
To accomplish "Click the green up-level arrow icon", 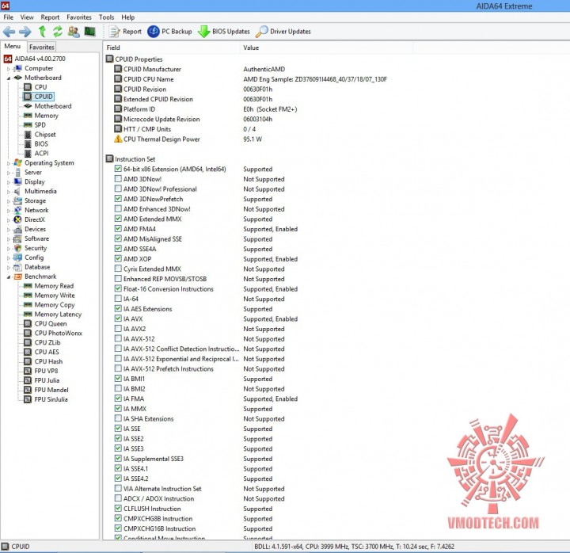I will pyautogui.click(x=42, y=32).
